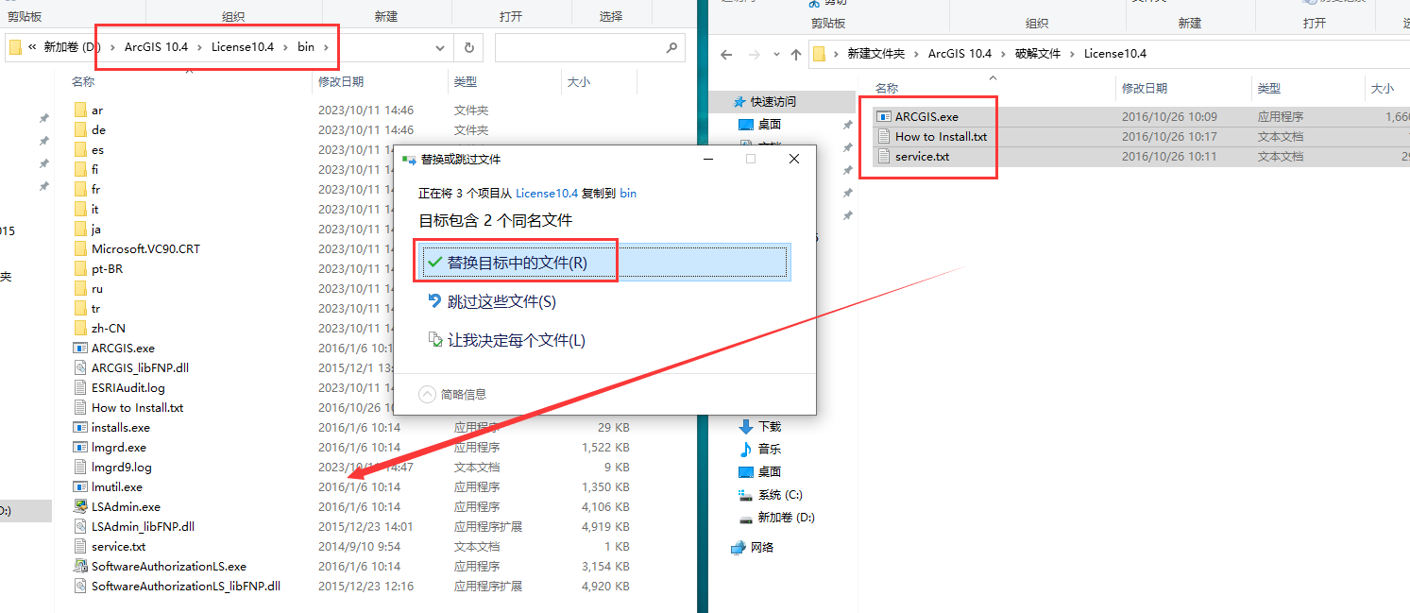Choose 跳过这些文件(S) in the dialog
The image size is (1410, 613).
click(501, 301)
